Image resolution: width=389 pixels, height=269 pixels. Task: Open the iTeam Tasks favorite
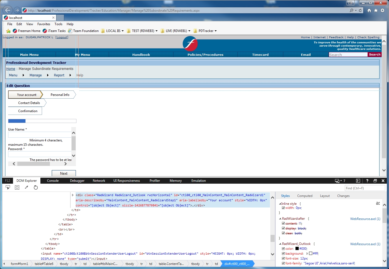(x=54, y=31)
